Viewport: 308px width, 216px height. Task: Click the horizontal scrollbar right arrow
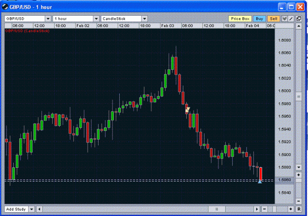tap(257, 209)
